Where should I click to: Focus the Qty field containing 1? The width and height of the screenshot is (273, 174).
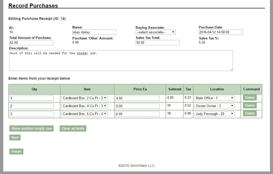pyautogui.click(x=32, y=98)
